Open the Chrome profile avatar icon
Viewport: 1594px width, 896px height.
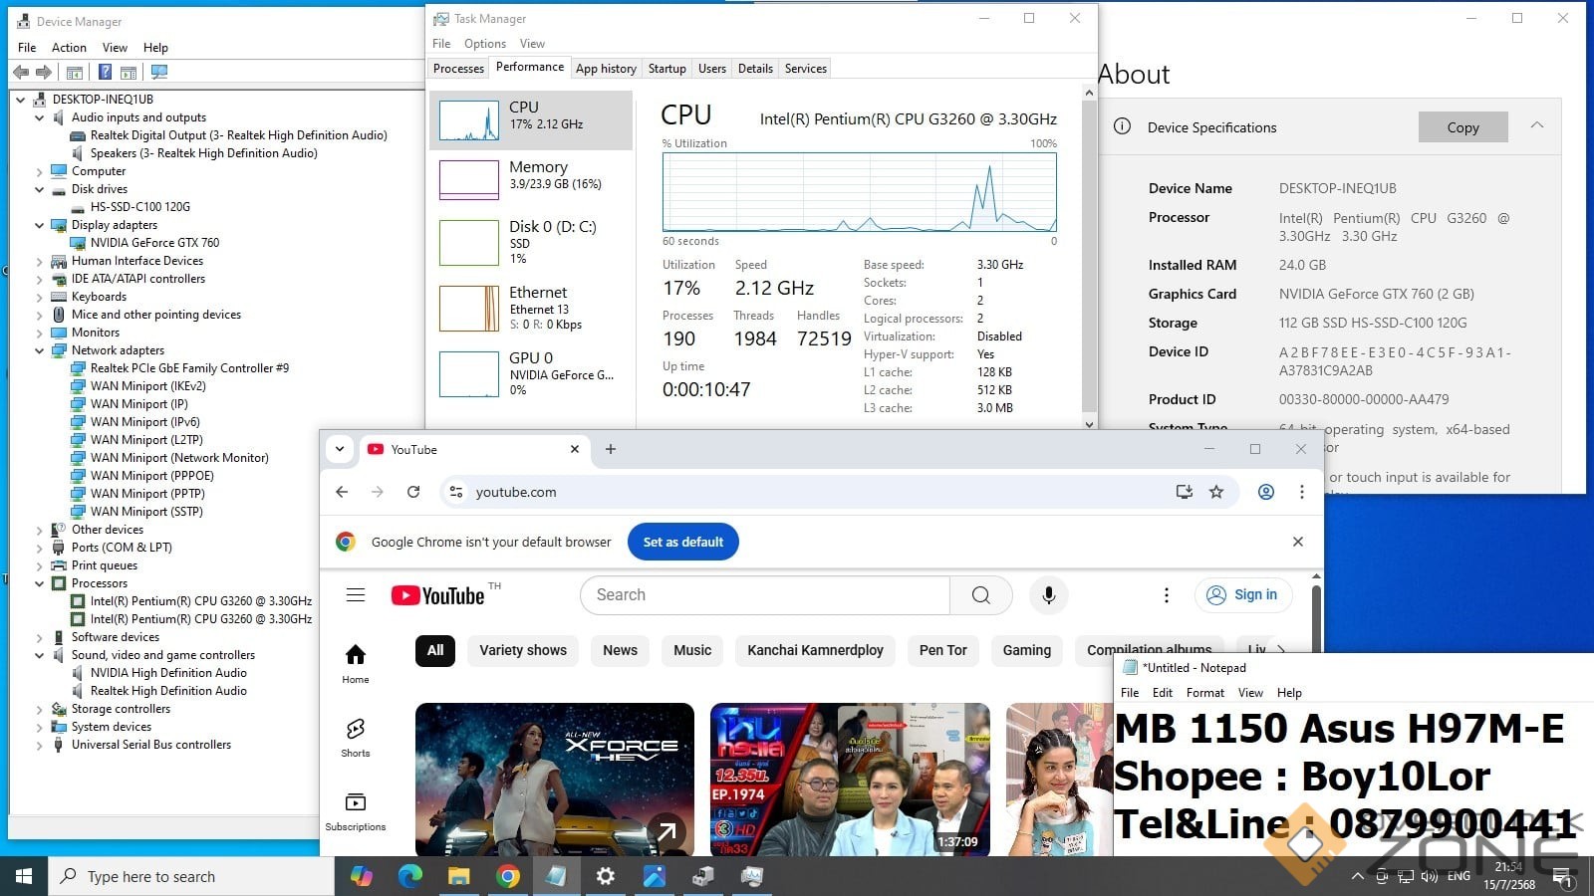point(1266,492)
